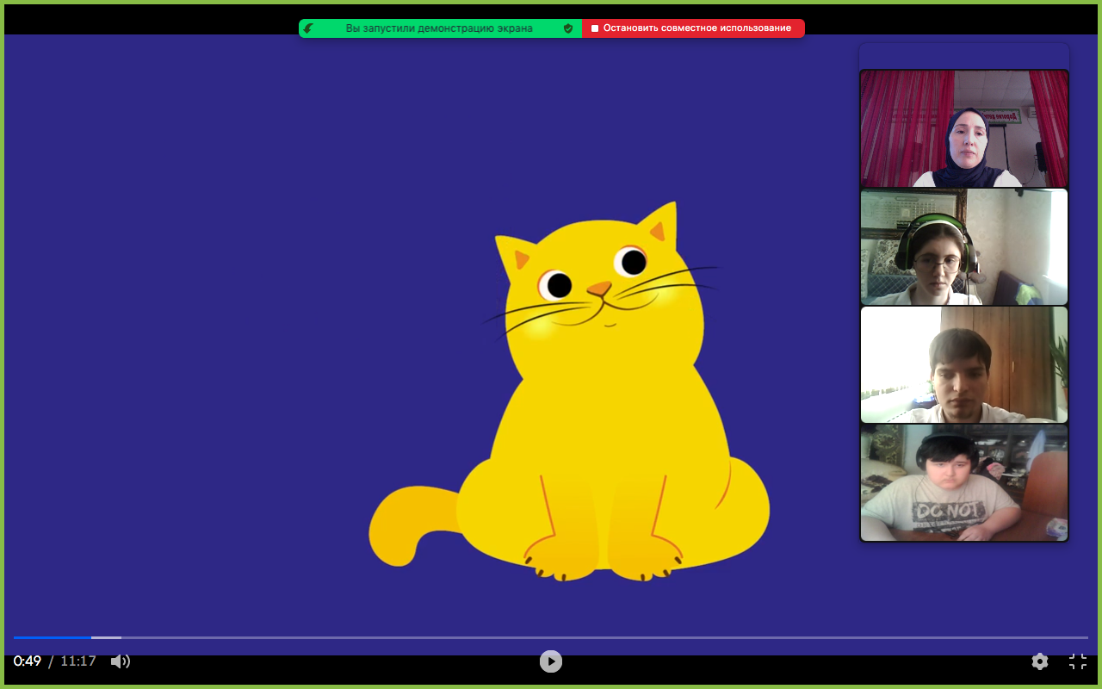The height and width of the screenshot is (689, 1102).
Task: Select the third participant video tile
Action: click(x=964, y=364)
